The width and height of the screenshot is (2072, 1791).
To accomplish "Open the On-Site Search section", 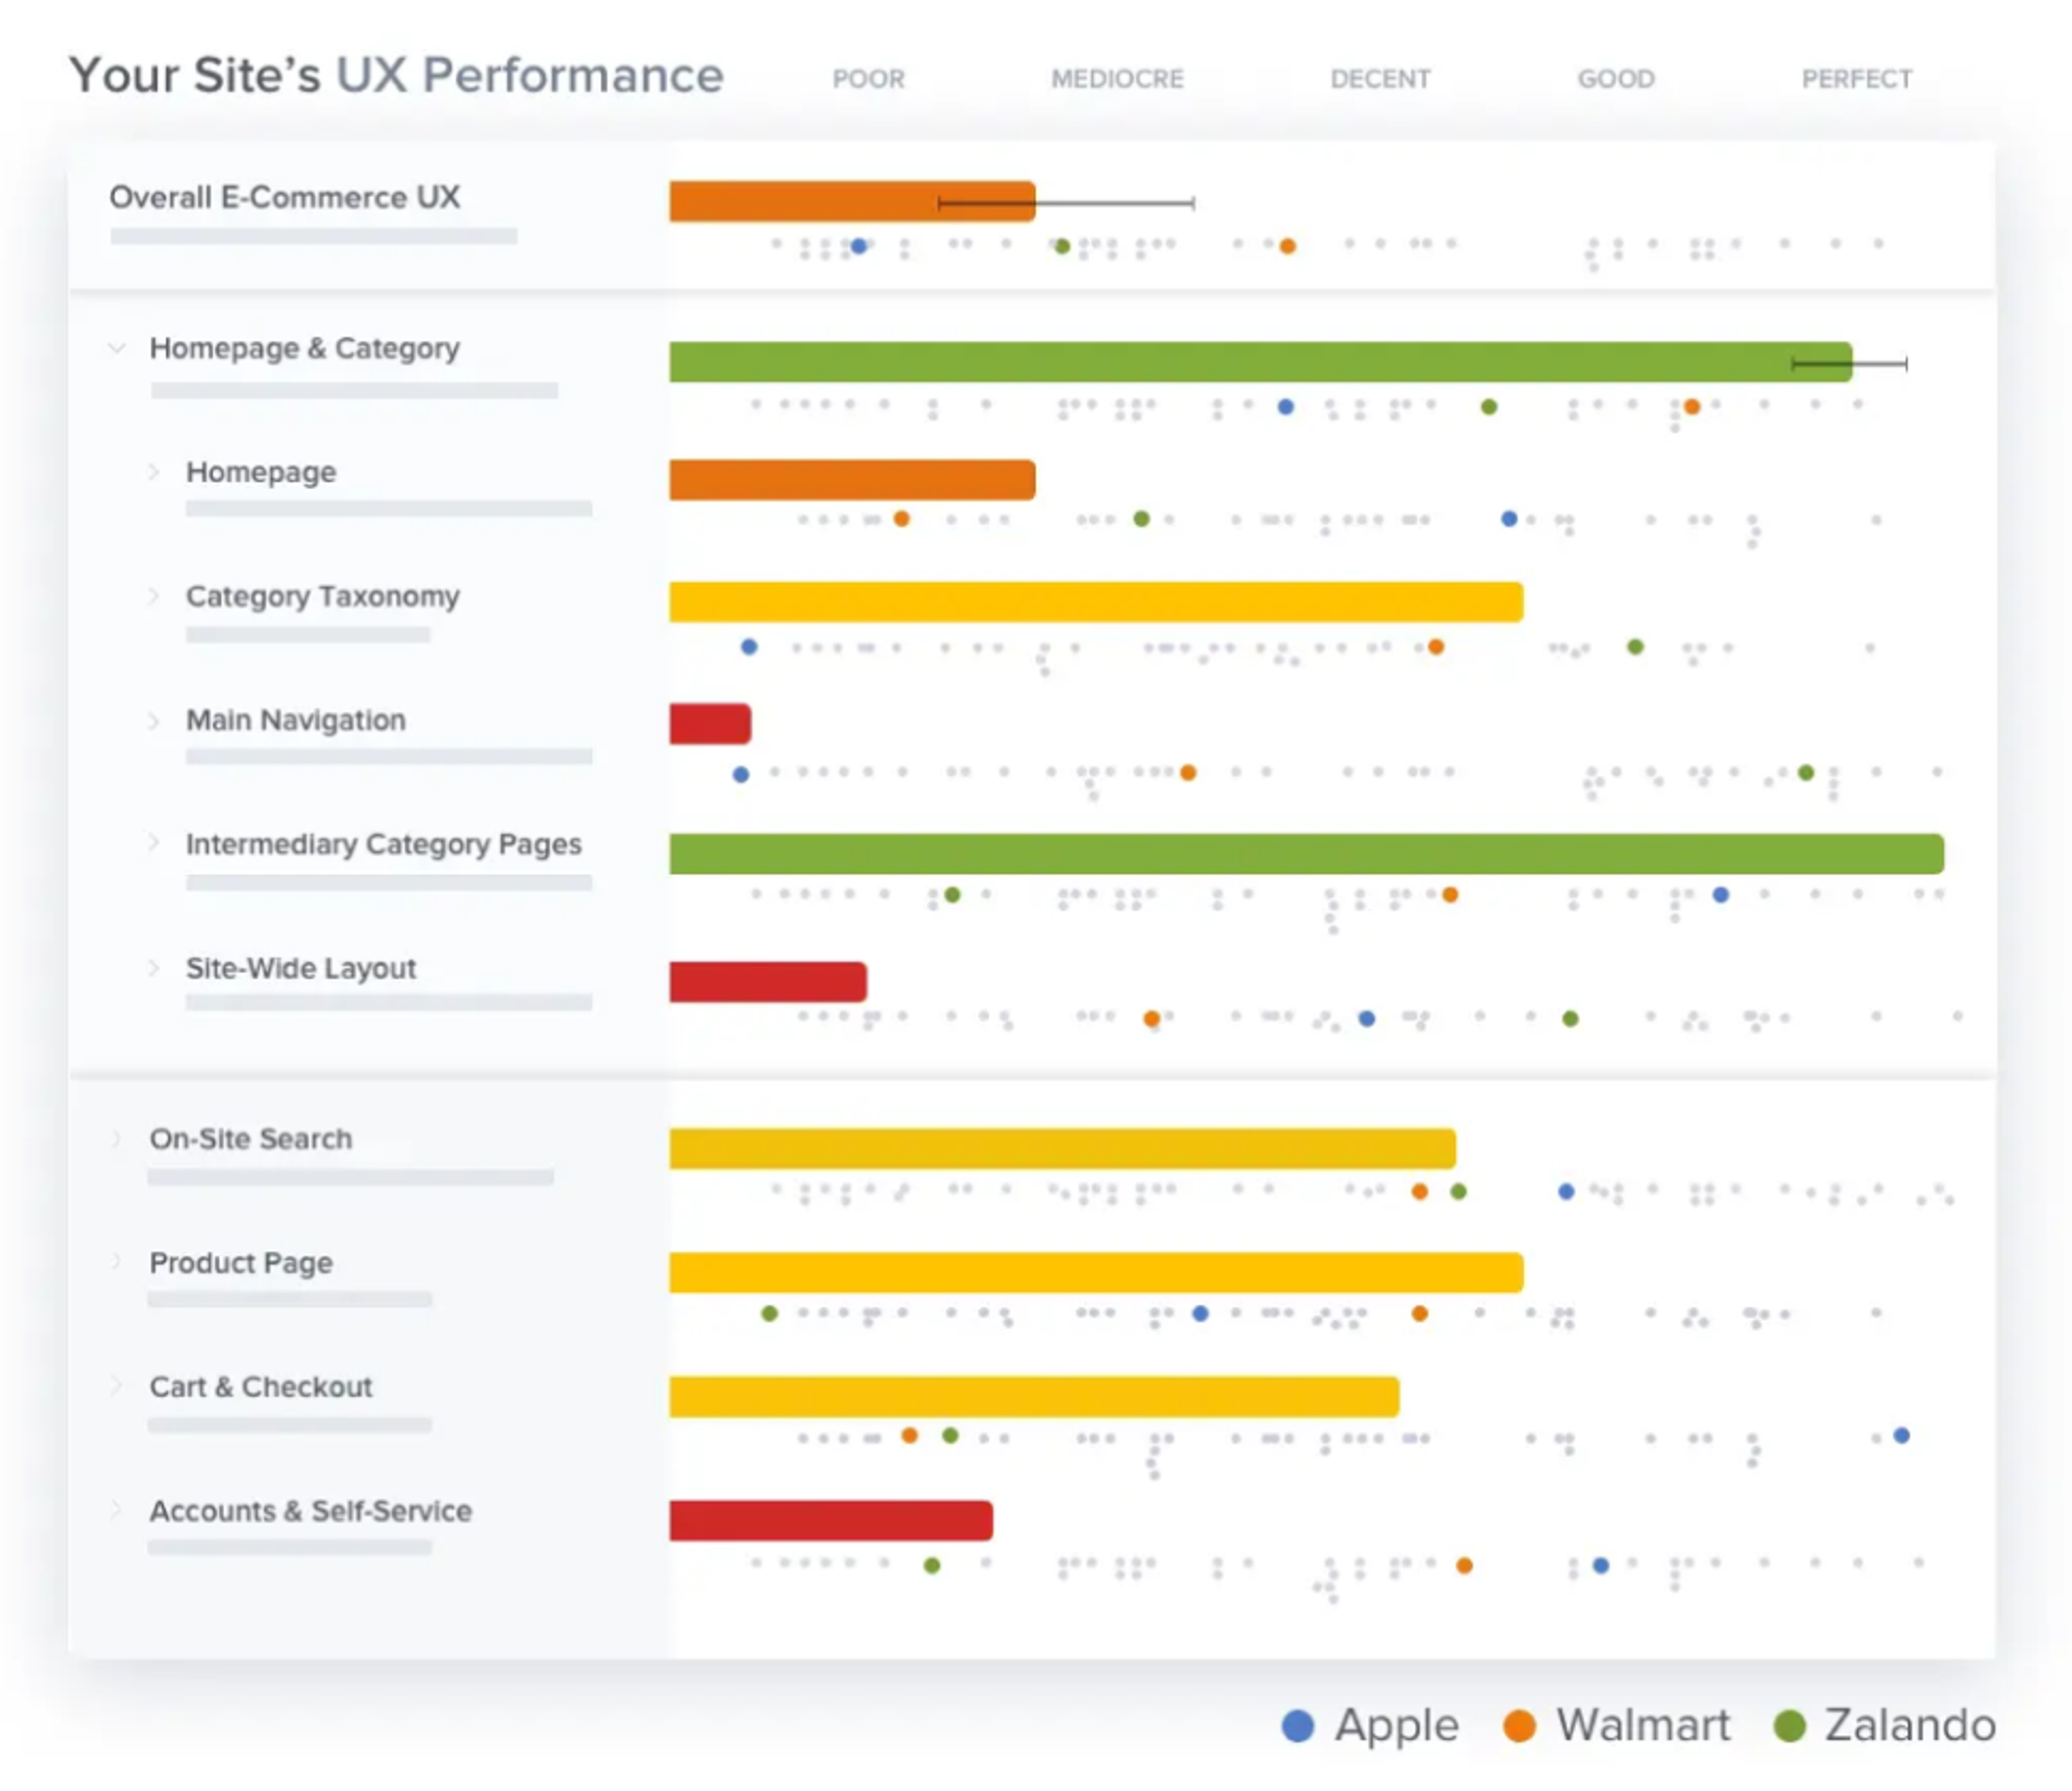I will point(251,1138).
